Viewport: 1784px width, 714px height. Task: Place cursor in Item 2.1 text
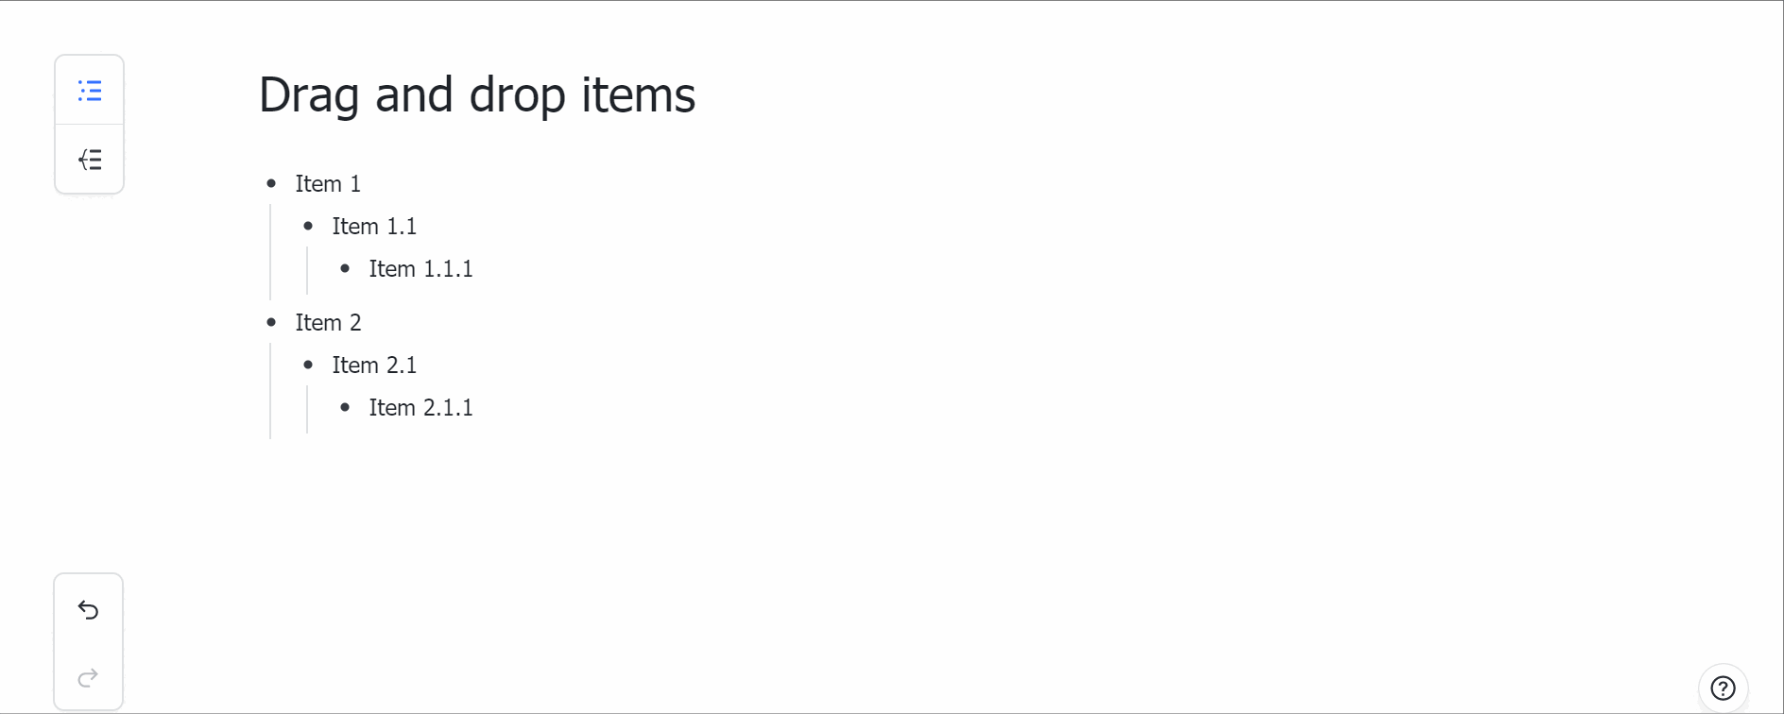click(x=374, y=365)
